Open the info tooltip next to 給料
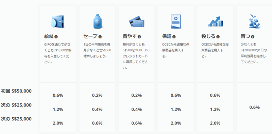The width and height of the screenshot is (272, 134). (56, 37)
